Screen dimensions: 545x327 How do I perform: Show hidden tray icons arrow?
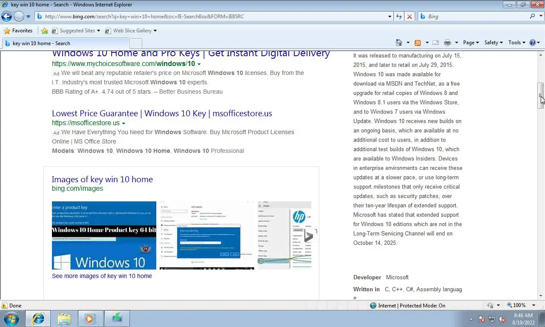pyautogui.click(x=471, y=319)
